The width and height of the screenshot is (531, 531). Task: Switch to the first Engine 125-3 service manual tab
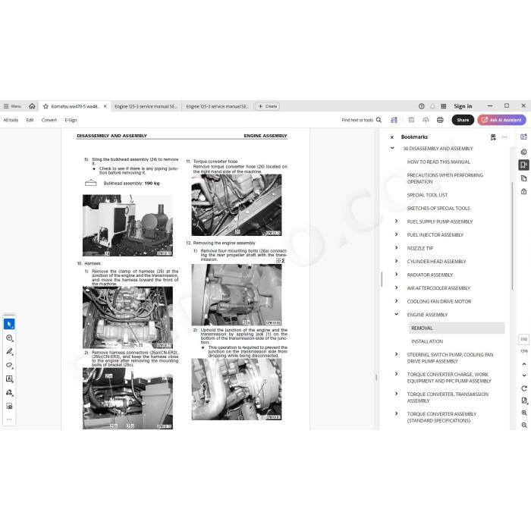(x=146, y=106)
